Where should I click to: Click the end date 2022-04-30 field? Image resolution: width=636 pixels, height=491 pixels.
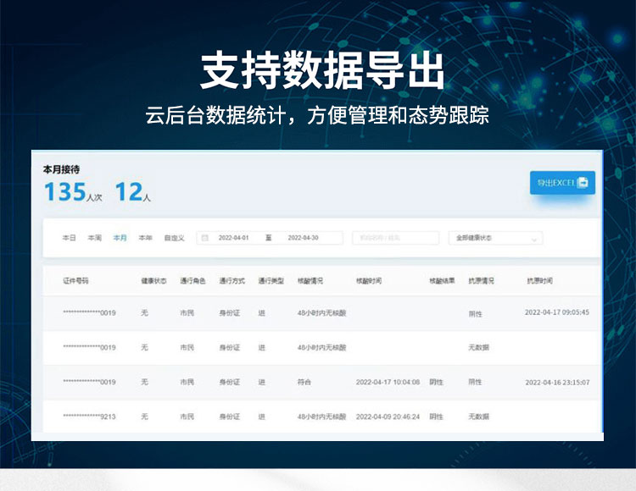pos(303,239)
